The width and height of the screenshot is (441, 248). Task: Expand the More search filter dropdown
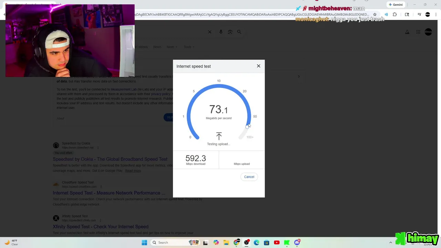click(x=172, y=47)
